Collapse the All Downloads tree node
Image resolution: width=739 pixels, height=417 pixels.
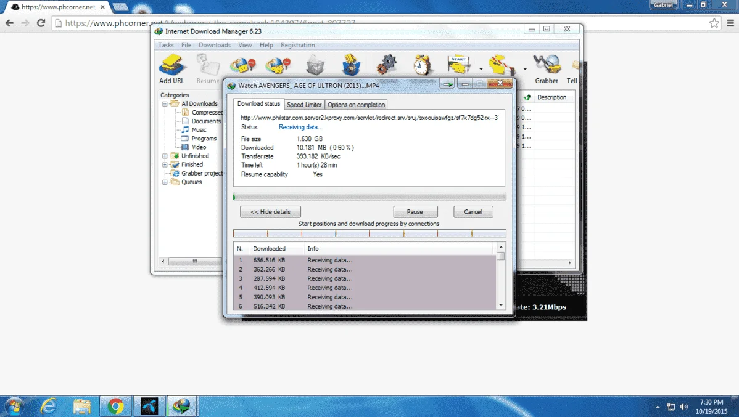point(165,104)
